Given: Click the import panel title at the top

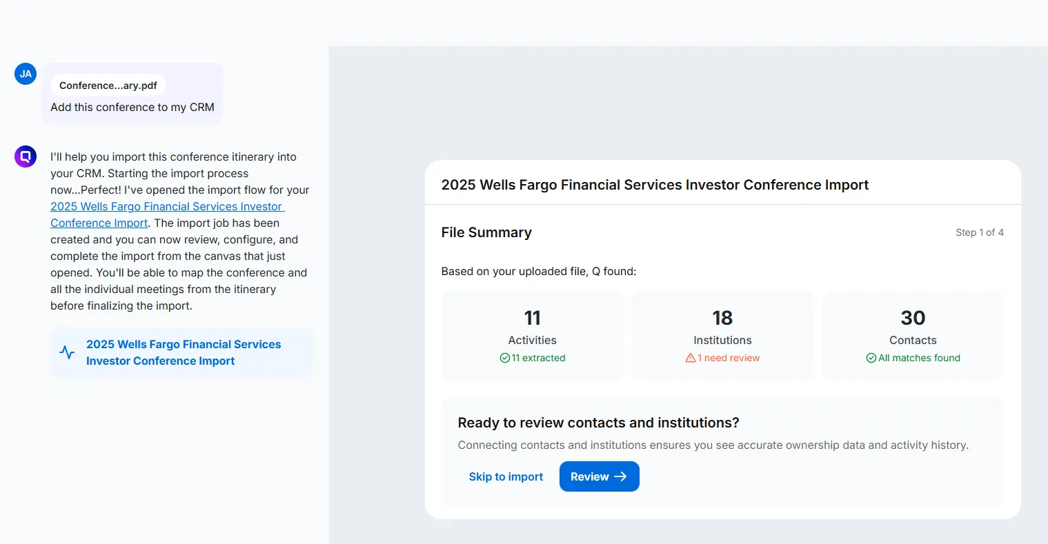Looking at the screenshot, I should [655, 185].
